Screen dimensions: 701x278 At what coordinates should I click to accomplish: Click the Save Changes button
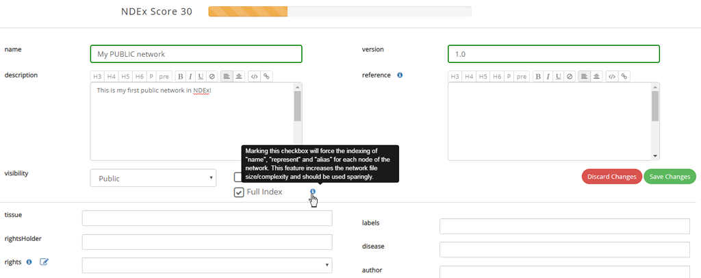670,177
